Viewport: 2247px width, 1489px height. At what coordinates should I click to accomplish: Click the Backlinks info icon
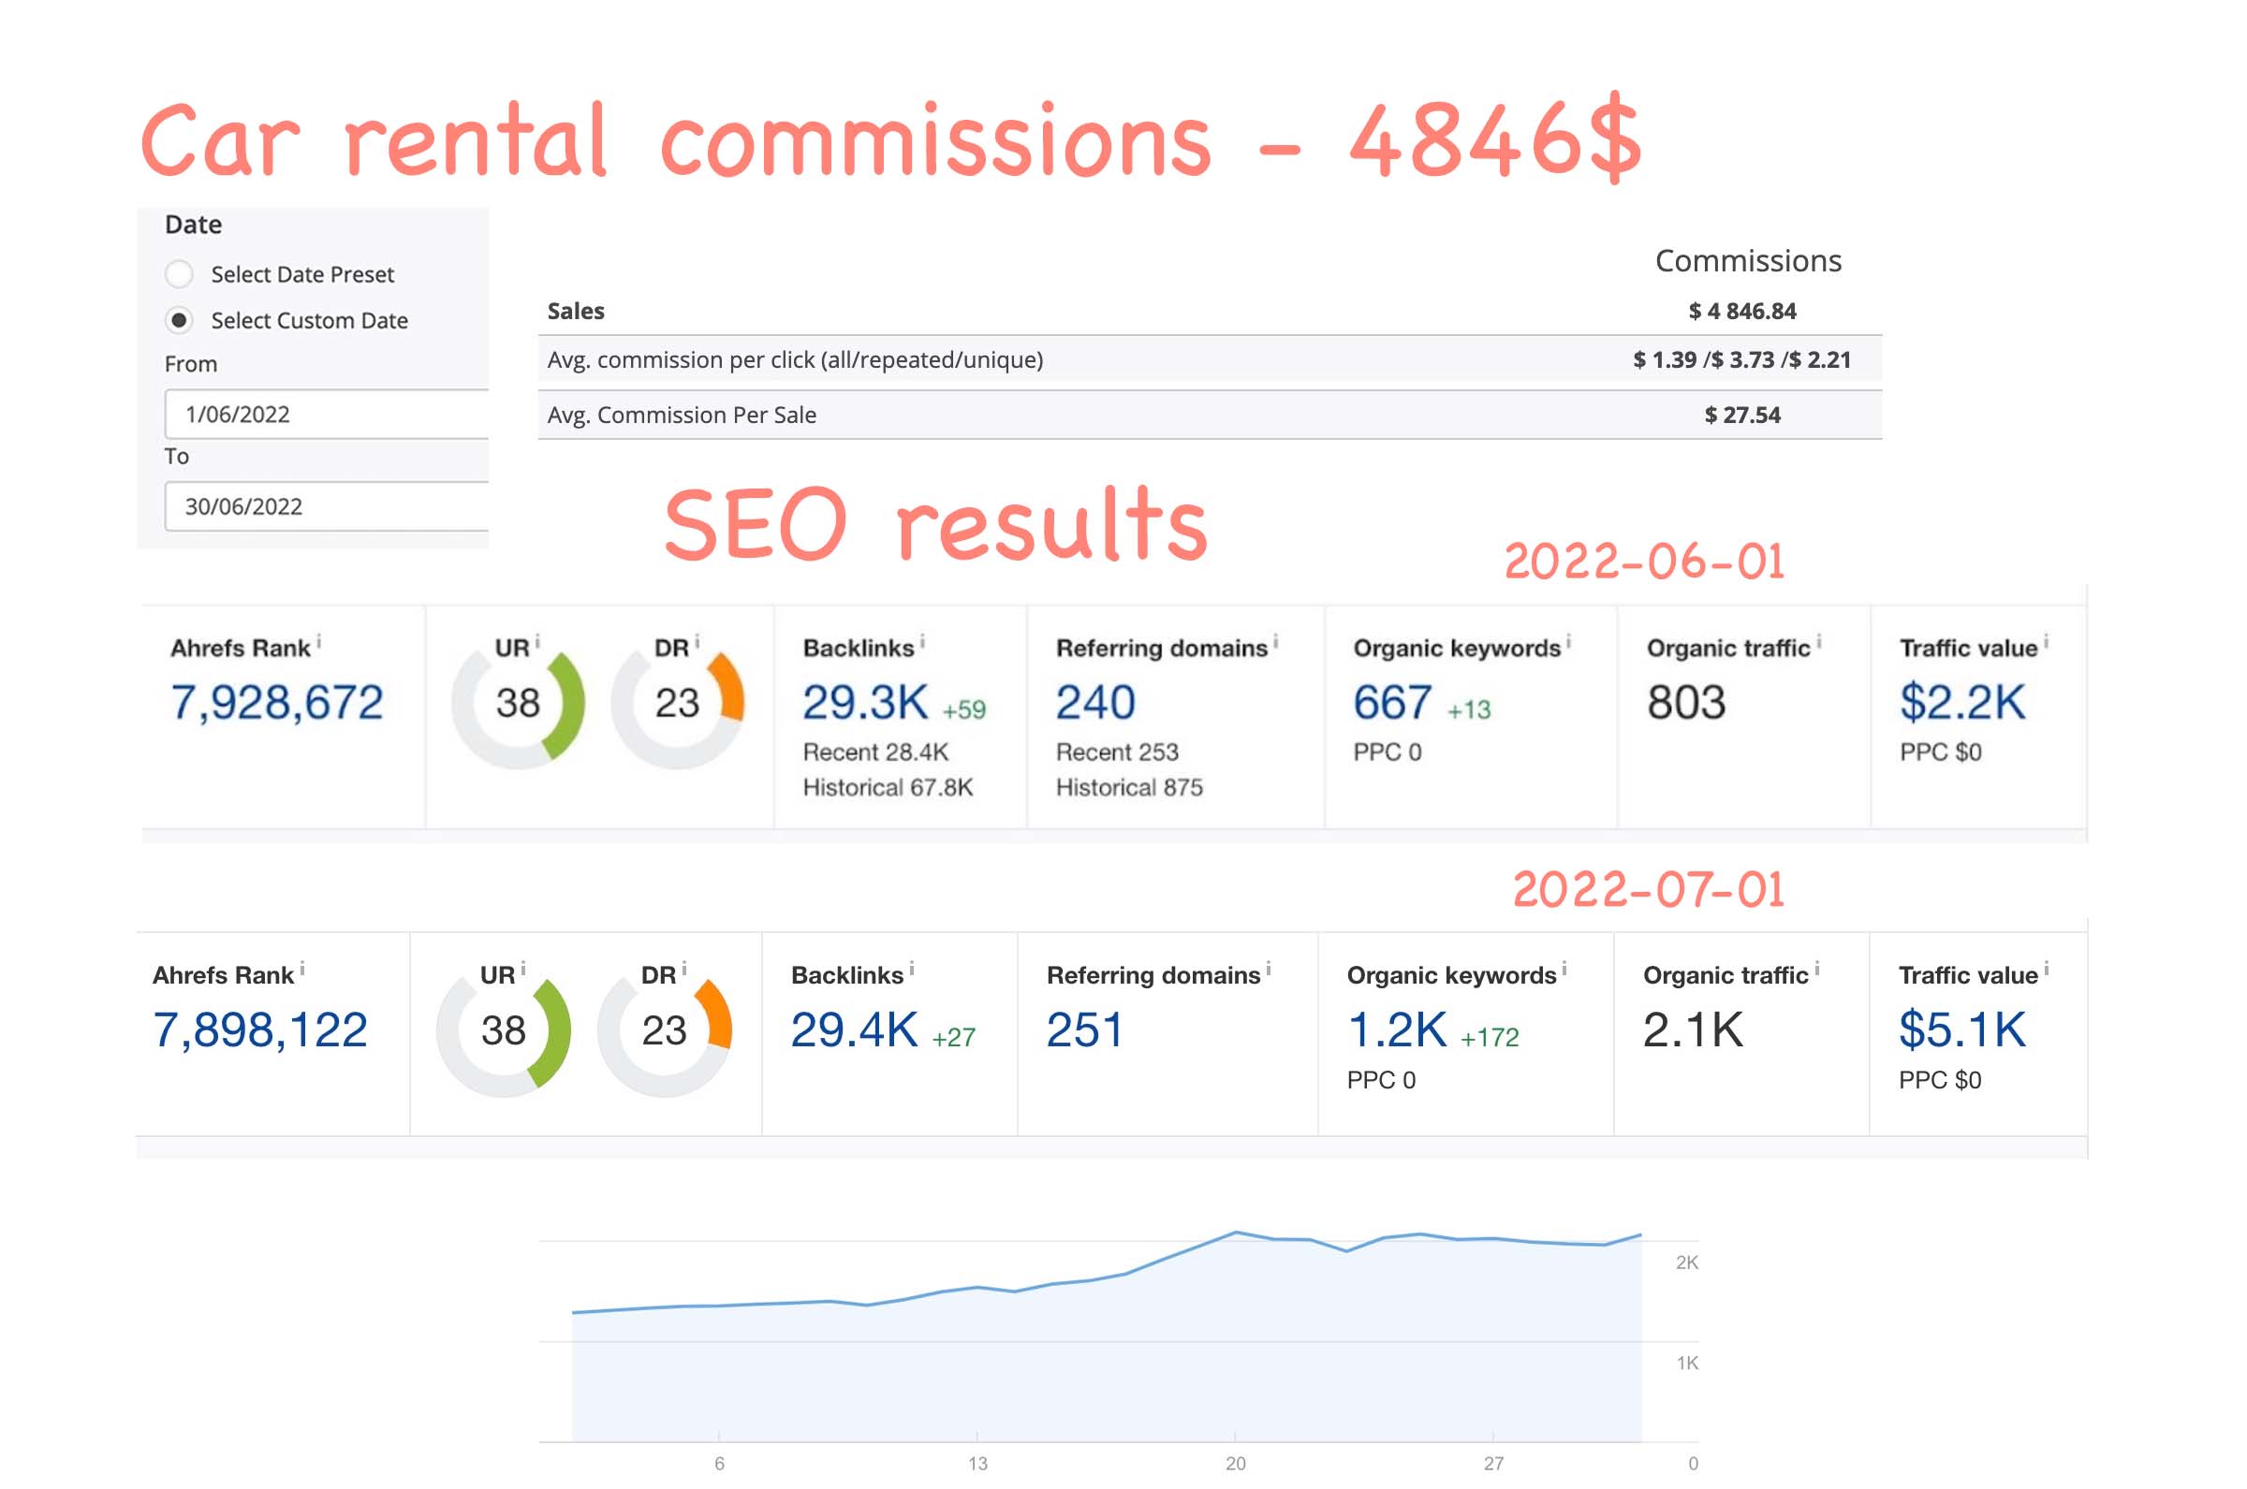pos(921,642)
